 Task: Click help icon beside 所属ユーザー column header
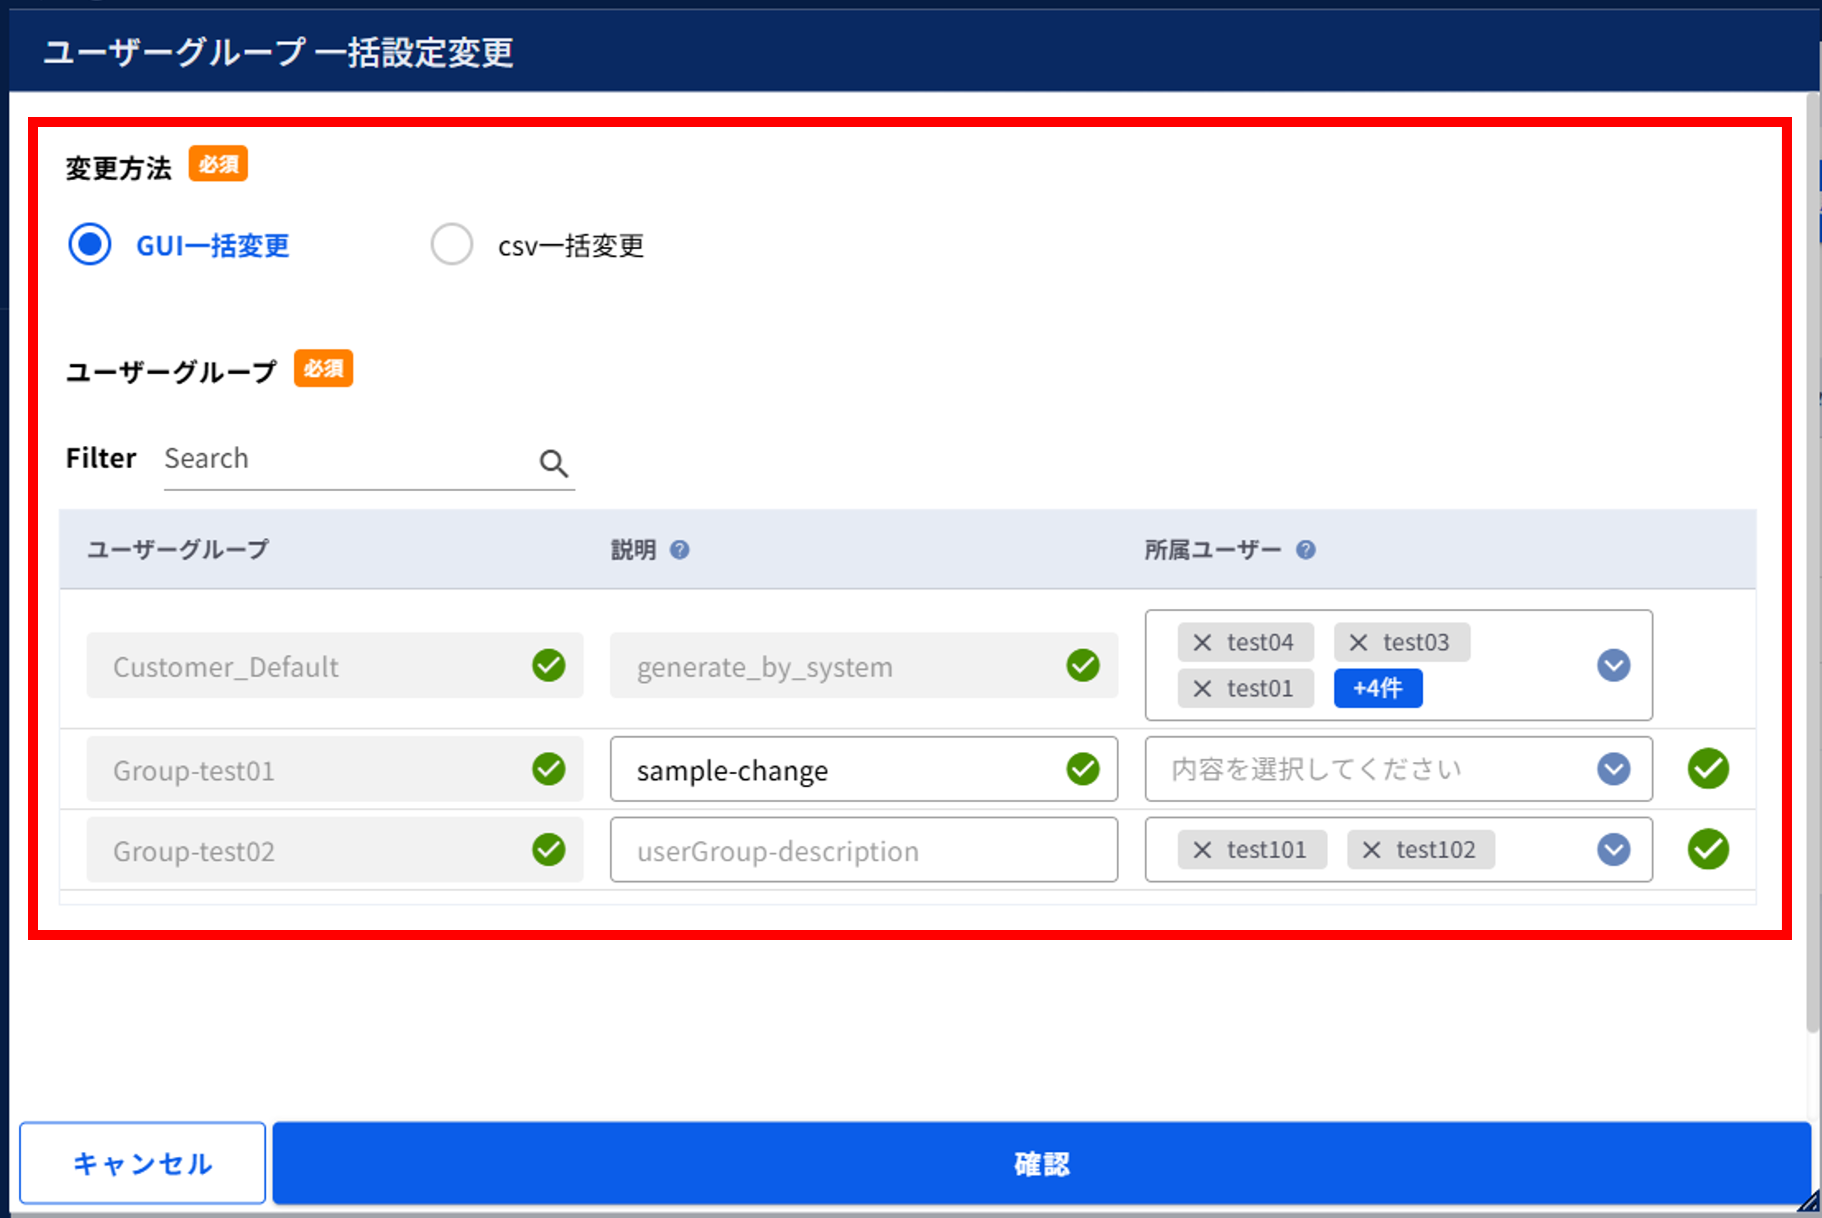click(x=1306, y=550)
